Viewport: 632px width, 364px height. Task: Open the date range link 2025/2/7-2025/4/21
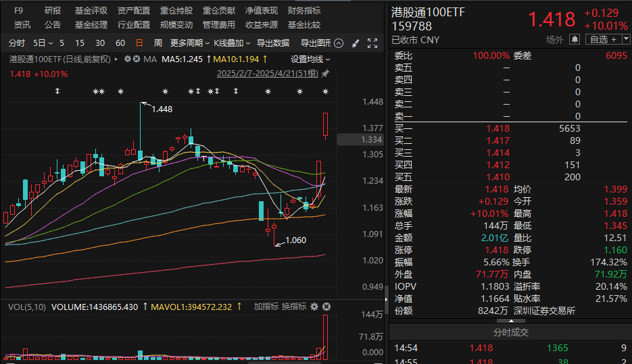click(x=268, y=74)
